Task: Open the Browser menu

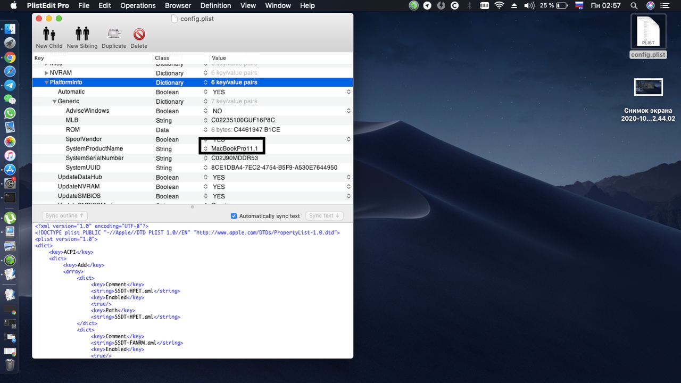Action: (x=178, y=5)
